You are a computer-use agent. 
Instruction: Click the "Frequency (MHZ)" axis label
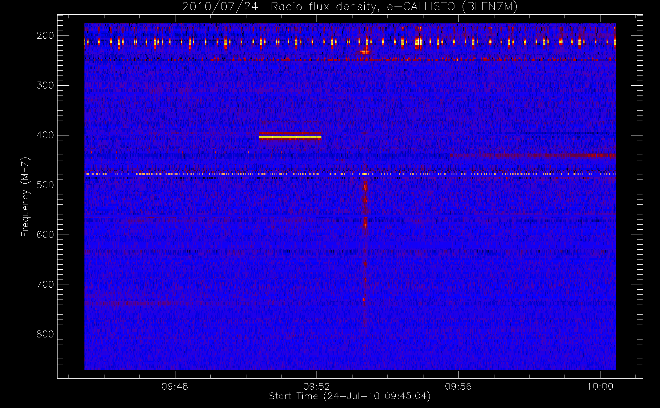pos(25,197)
